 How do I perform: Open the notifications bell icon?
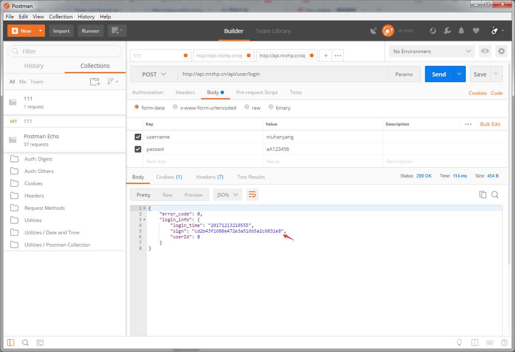[461, 31]
